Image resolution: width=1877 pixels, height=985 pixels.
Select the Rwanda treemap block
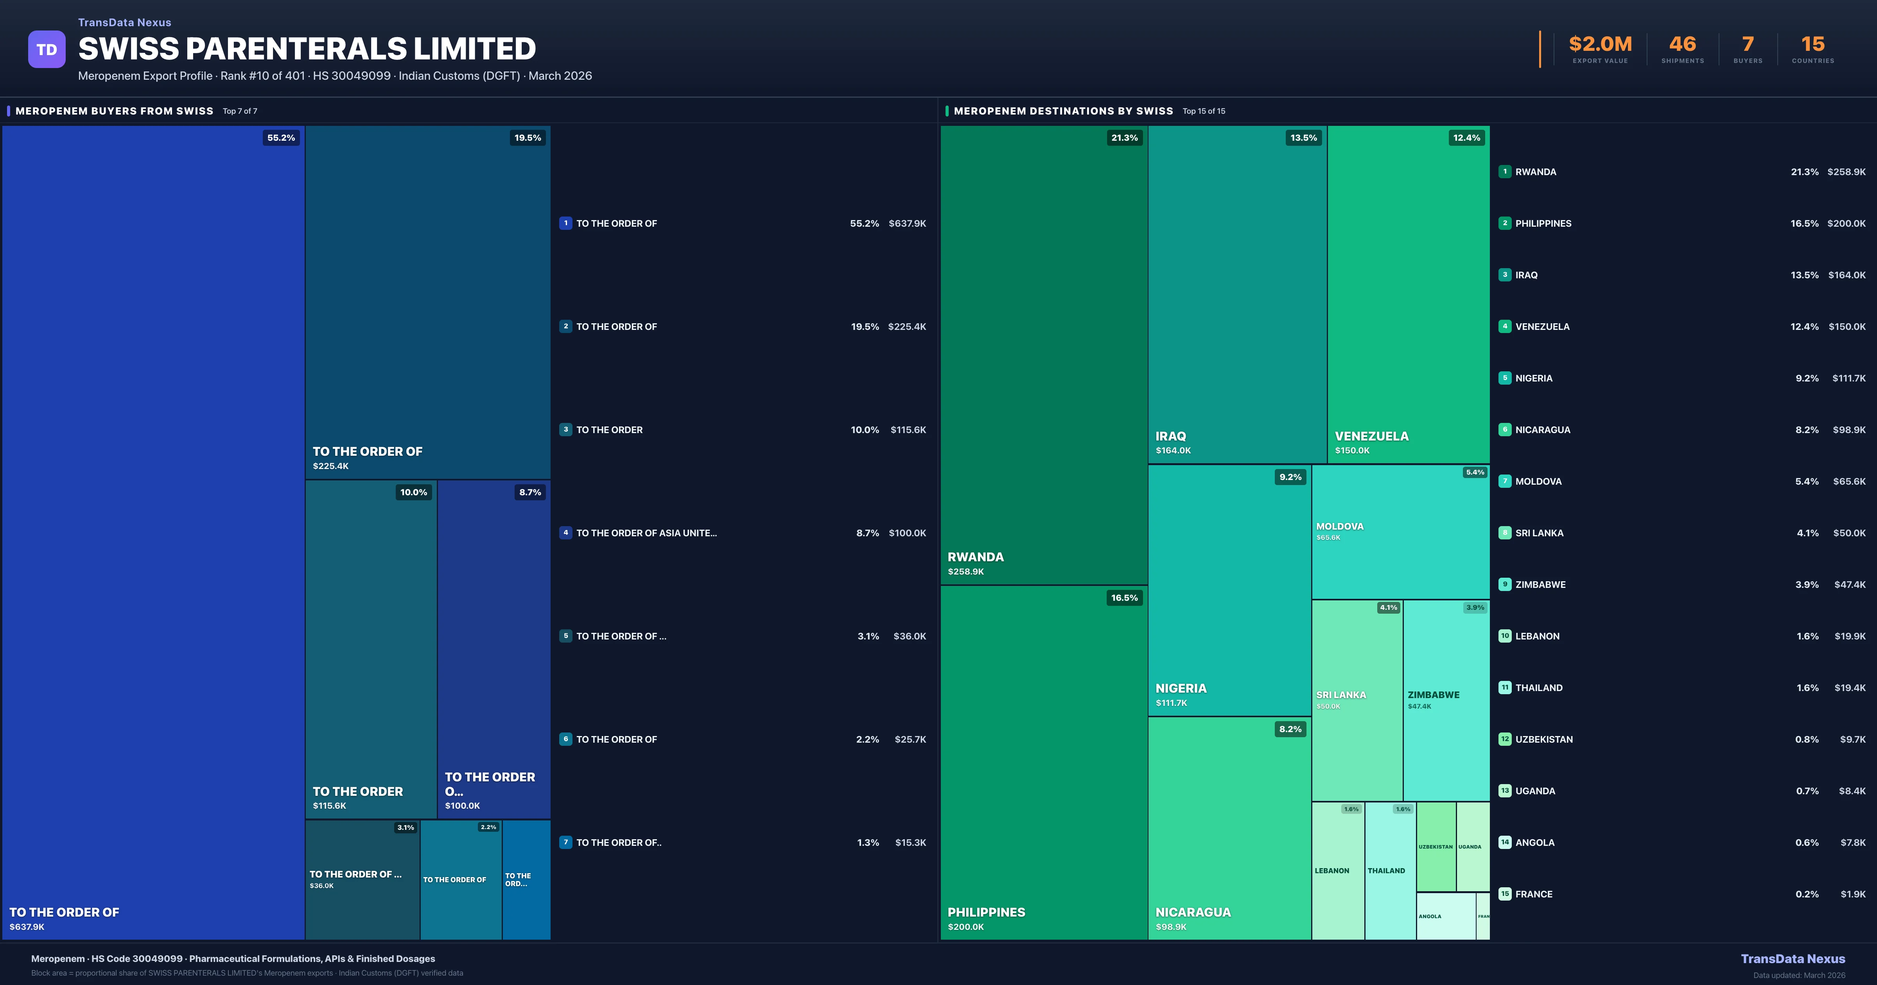click(x=1043, y=355)
